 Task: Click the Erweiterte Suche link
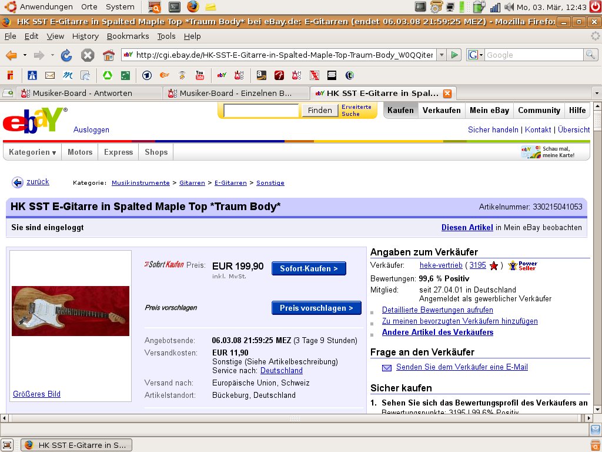[356, 110]
